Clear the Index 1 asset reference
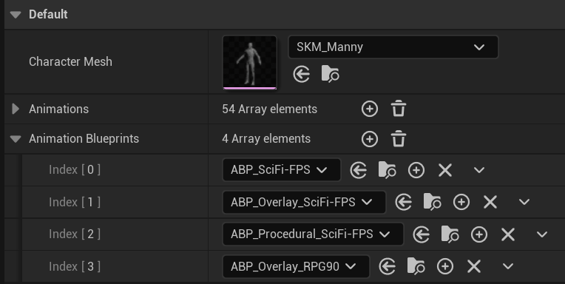Viewport: 565px width, 284px height. (490, 202)
